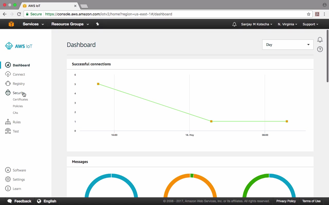Open the Test section
Screen dimensions: 329x205
pos(16,131)
